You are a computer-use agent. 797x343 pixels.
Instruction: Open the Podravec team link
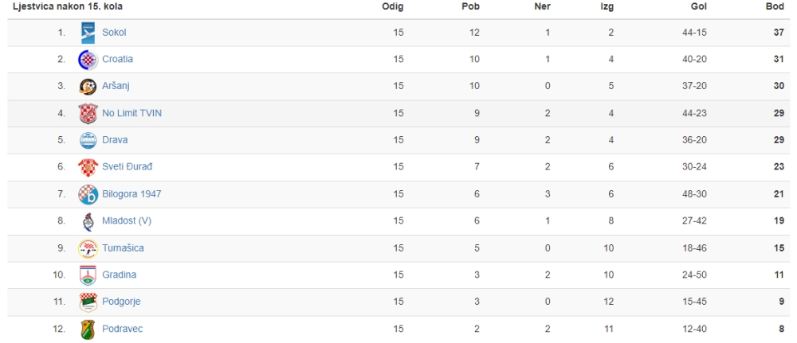point(123,329)
